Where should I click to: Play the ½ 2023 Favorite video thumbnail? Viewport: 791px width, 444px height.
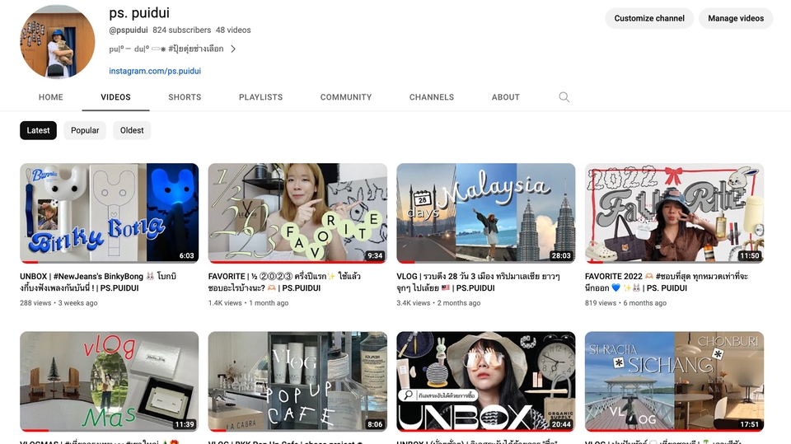tap(297, 213)
